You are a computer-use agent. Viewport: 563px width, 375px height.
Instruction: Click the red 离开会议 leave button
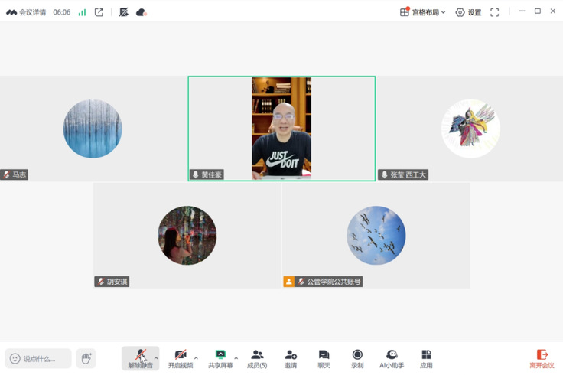point(542,358)
